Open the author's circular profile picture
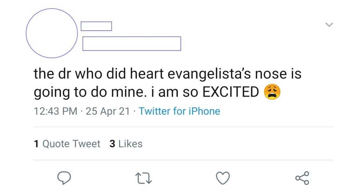 coord(52,33)
